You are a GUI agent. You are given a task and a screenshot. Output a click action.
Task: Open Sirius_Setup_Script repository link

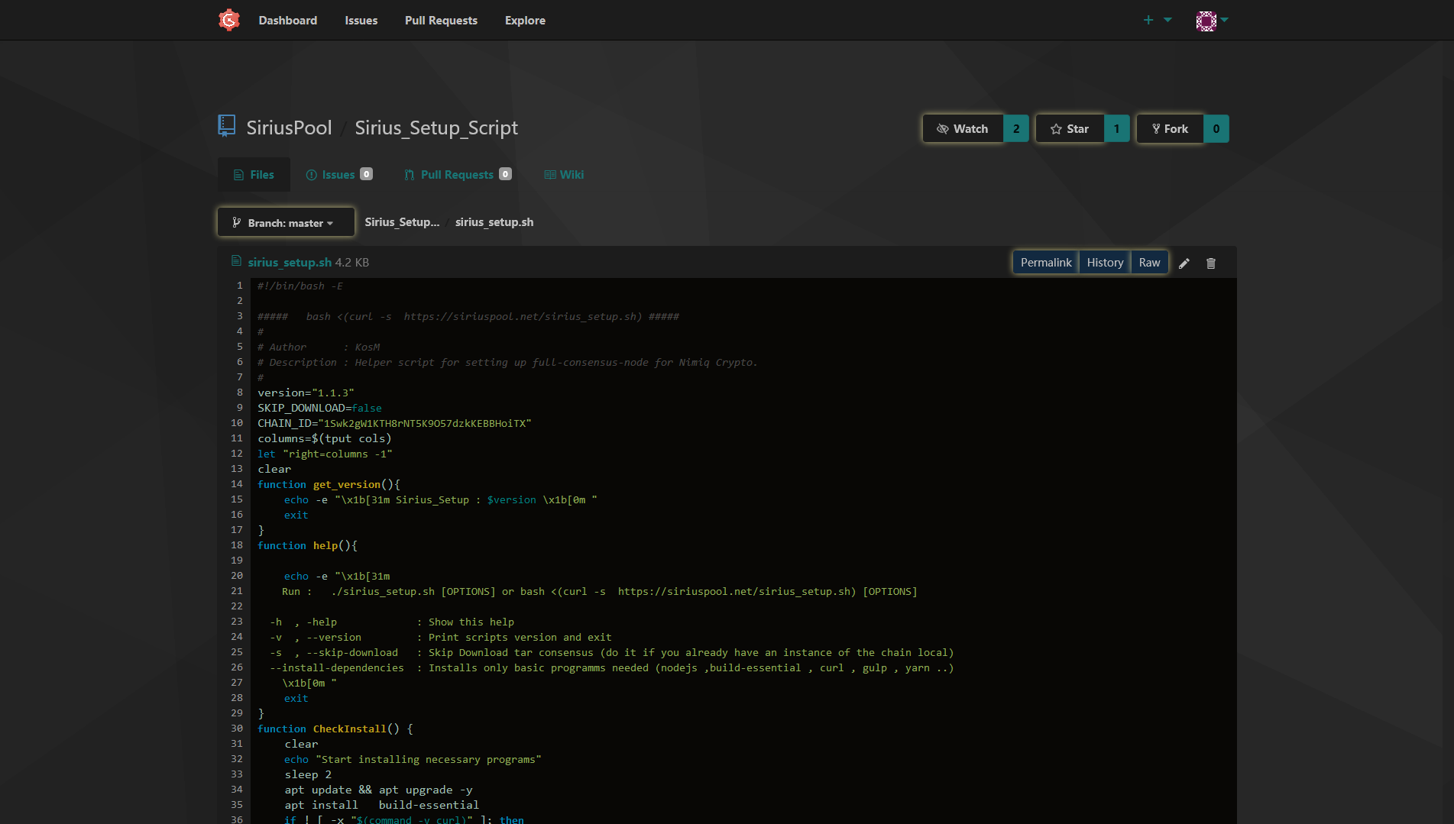pos(436,128)
